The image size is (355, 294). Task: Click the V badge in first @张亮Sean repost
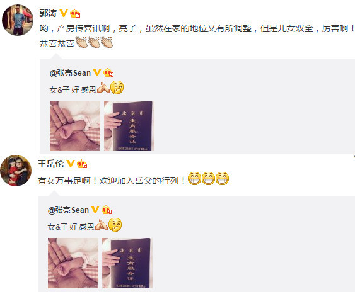coord(97,72)
